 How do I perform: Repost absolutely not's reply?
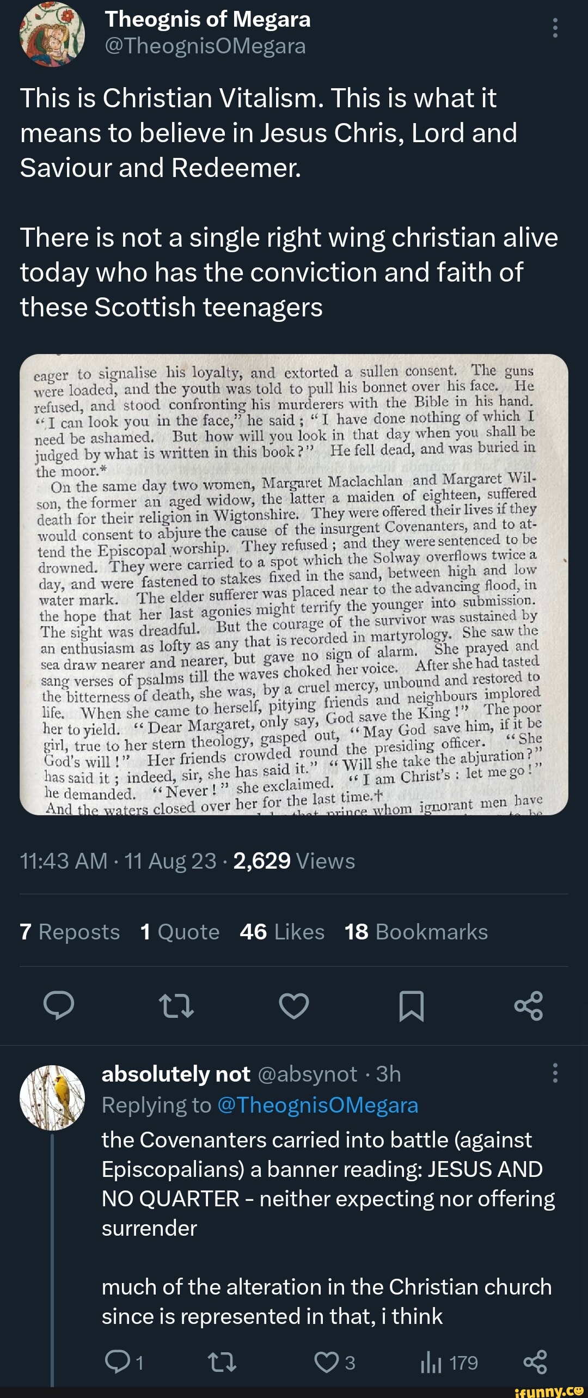222,1363
